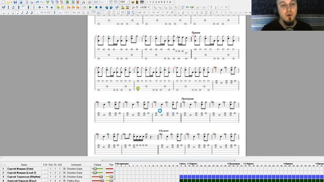
Task: Select quarter note duration
Action: click(13, 13)
